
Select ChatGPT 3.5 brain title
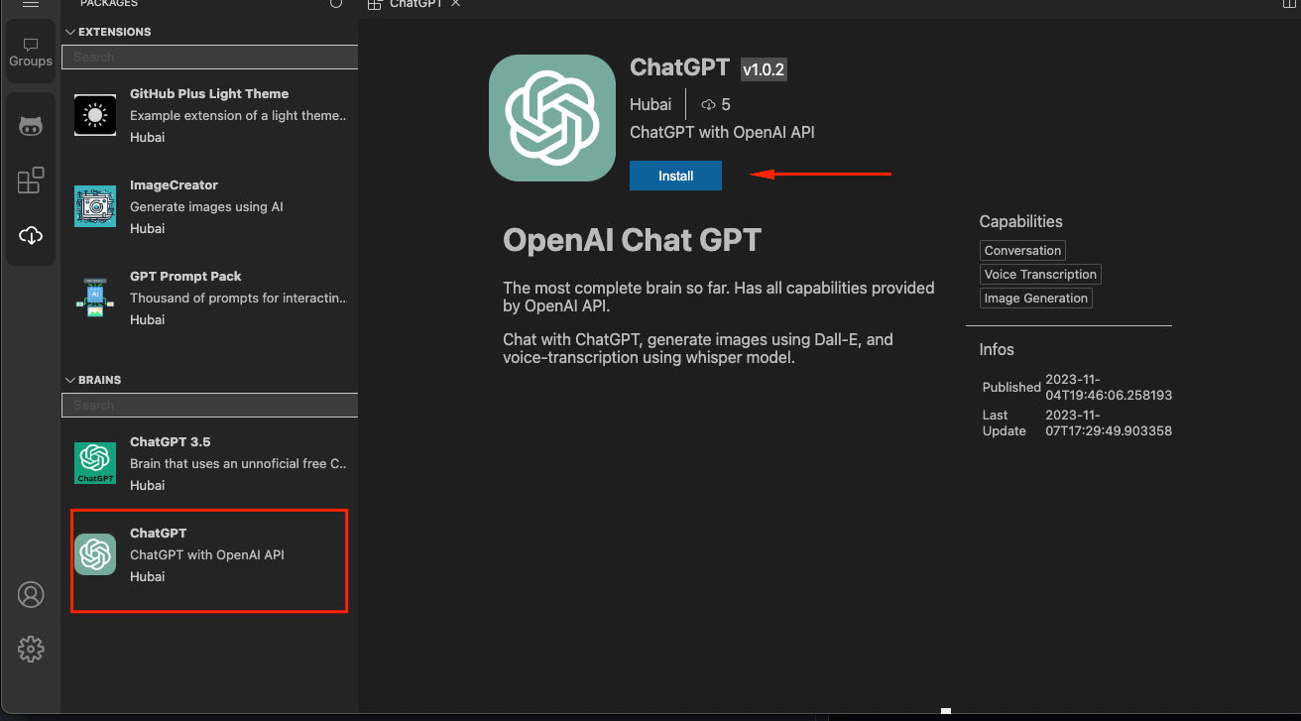171,442
